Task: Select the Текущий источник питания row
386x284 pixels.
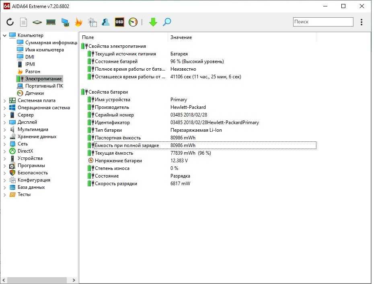Action: 201,54
